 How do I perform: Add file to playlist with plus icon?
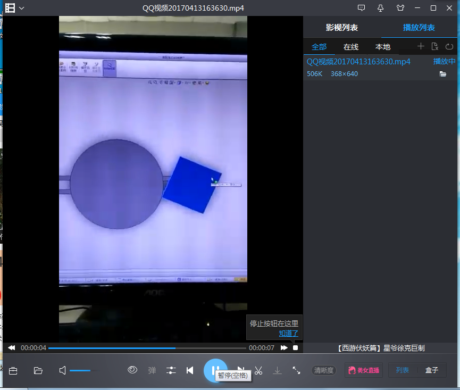pyautogui.click(x=421, y=47)
